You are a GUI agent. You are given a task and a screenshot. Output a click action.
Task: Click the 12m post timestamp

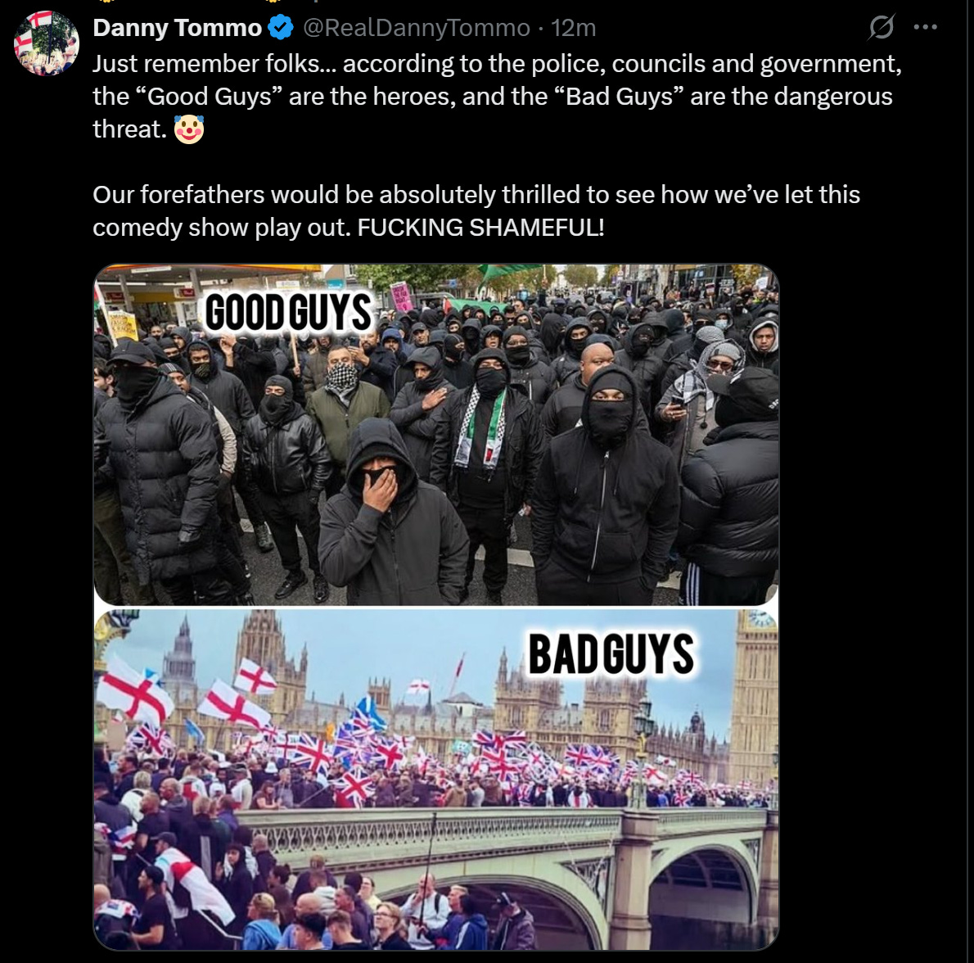(x=573, y=28)
